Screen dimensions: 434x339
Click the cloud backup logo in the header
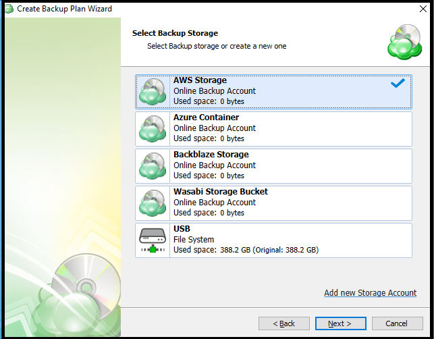[405, 42]
